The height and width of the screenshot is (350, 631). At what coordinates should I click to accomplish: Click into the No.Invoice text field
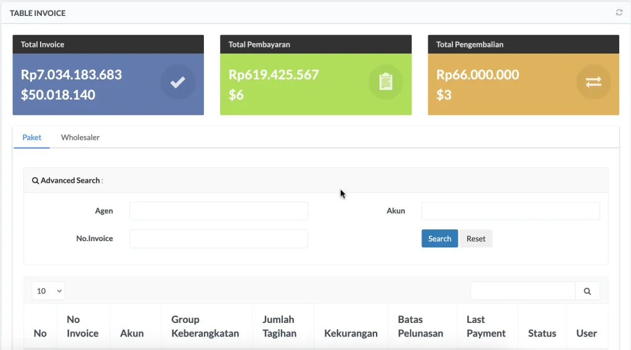coord(218,239)
